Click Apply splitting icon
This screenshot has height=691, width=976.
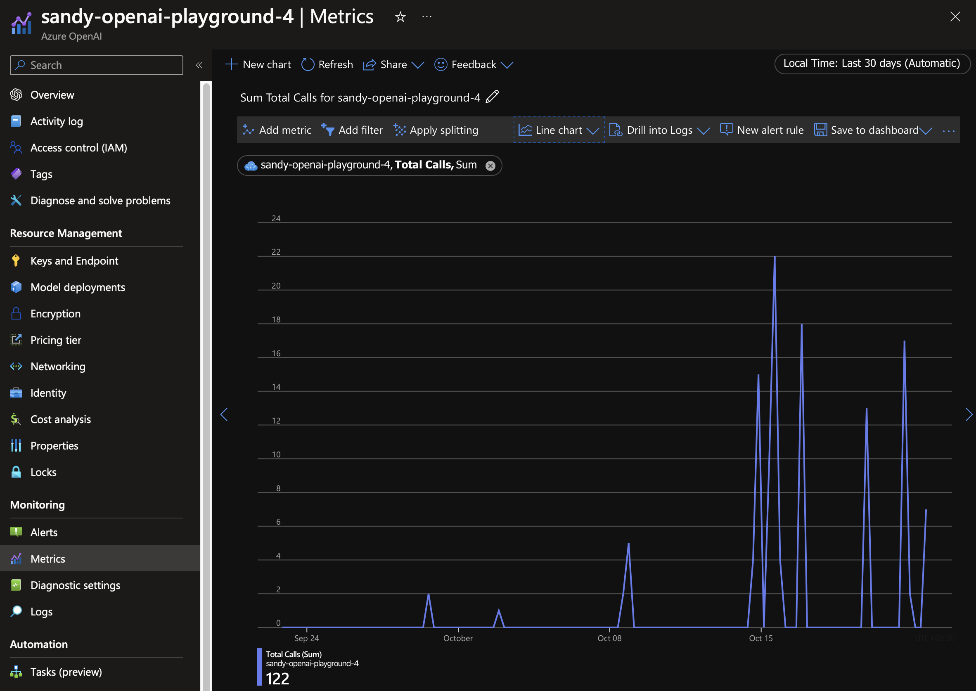399,130
